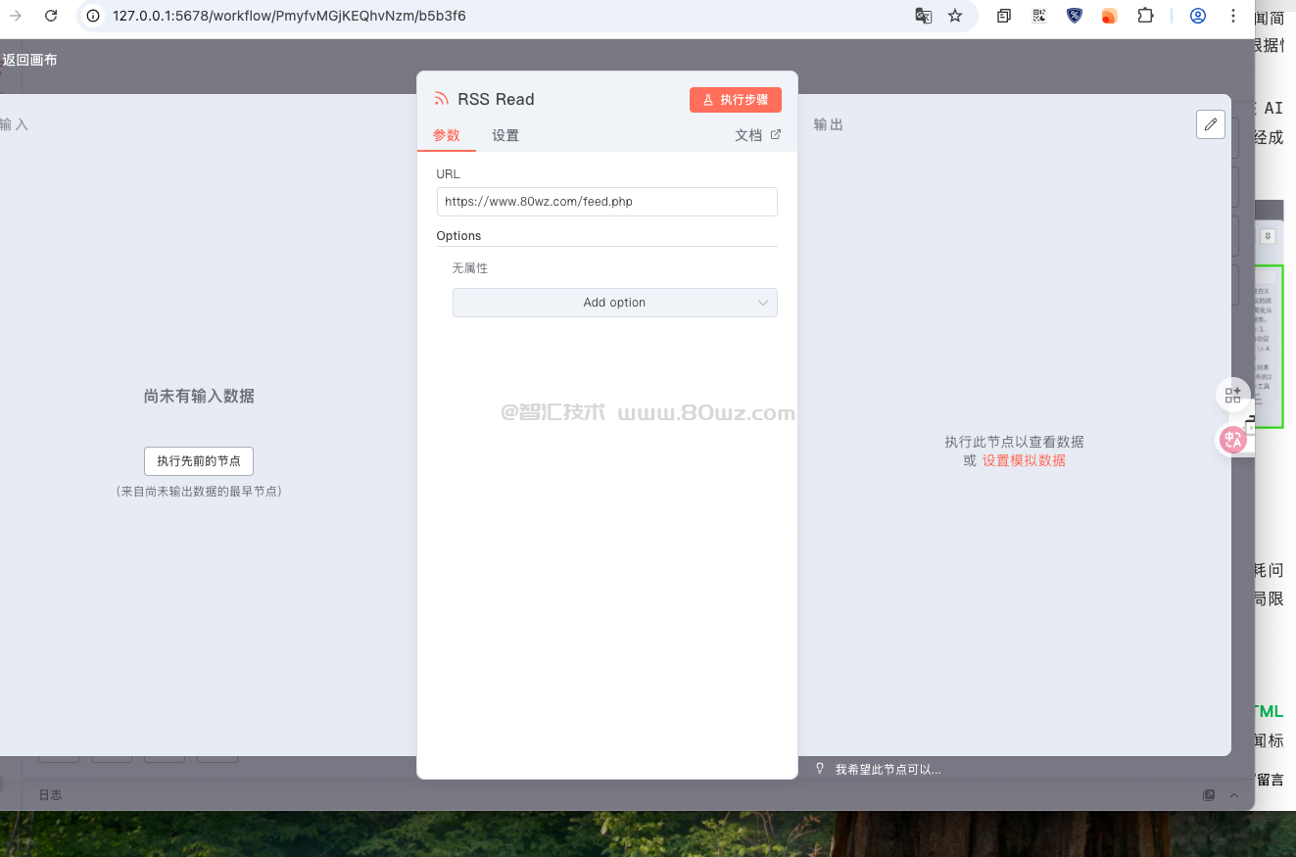Screen dimensions: 1296x857
Task: Click the translate page icon in address bar
Action: point(923,16)
